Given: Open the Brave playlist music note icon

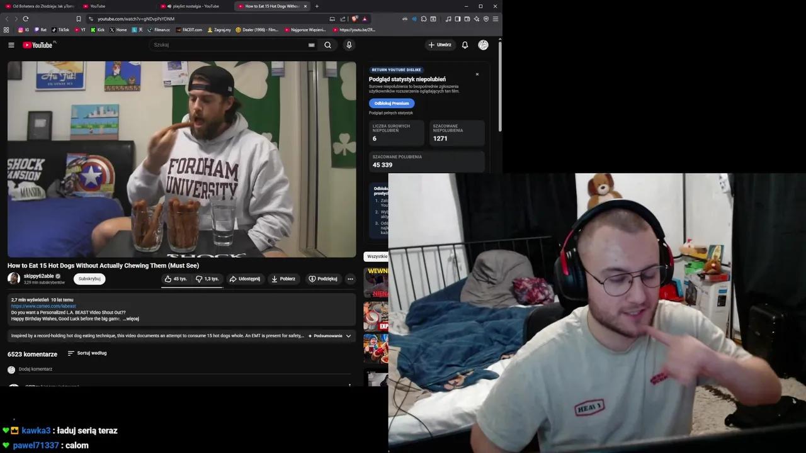Looking at the screenshot, I should click(x=448, y=19).
